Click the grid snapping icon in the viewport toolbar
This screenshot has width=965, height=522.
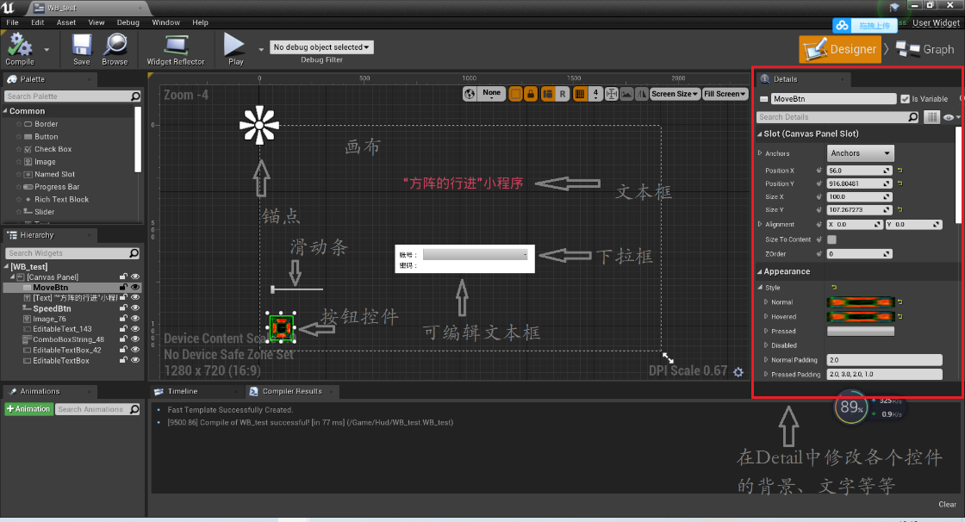pyautogui.click(x=582, y=95)
